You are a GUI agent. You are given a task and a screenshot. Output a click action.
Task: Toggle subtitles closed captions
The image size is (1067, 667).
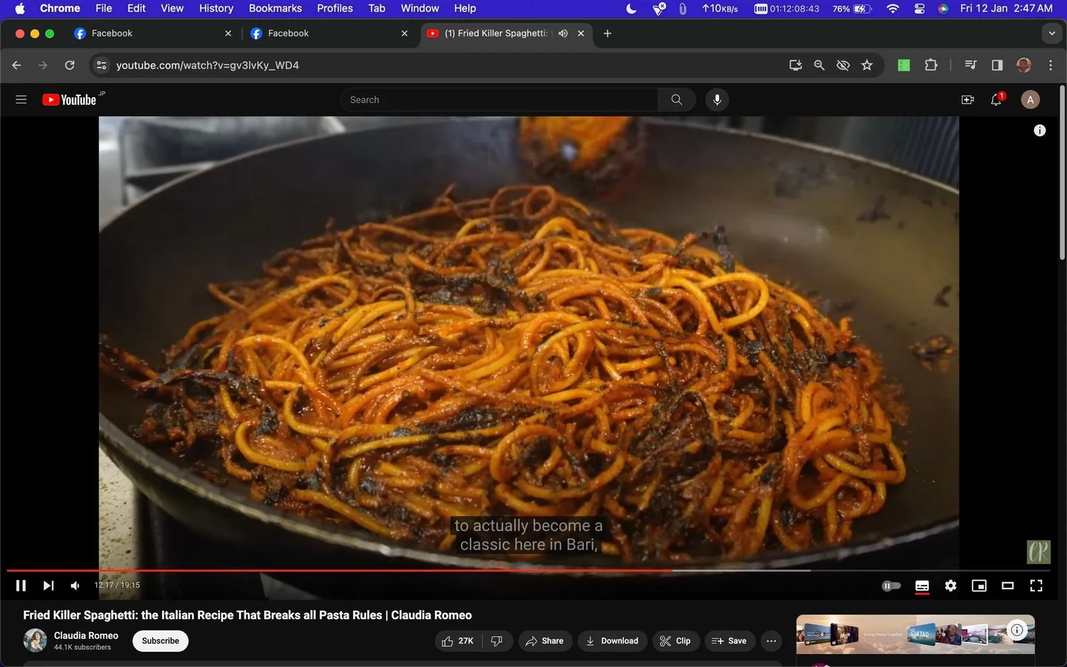922,586
